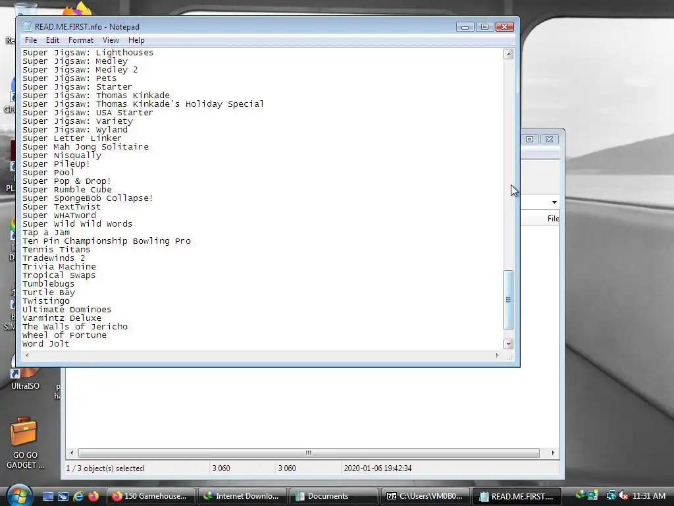Viewport: 674px width, 506px height.
Task: Click the 11:31 AM system clock
Action: coord(649,495)
